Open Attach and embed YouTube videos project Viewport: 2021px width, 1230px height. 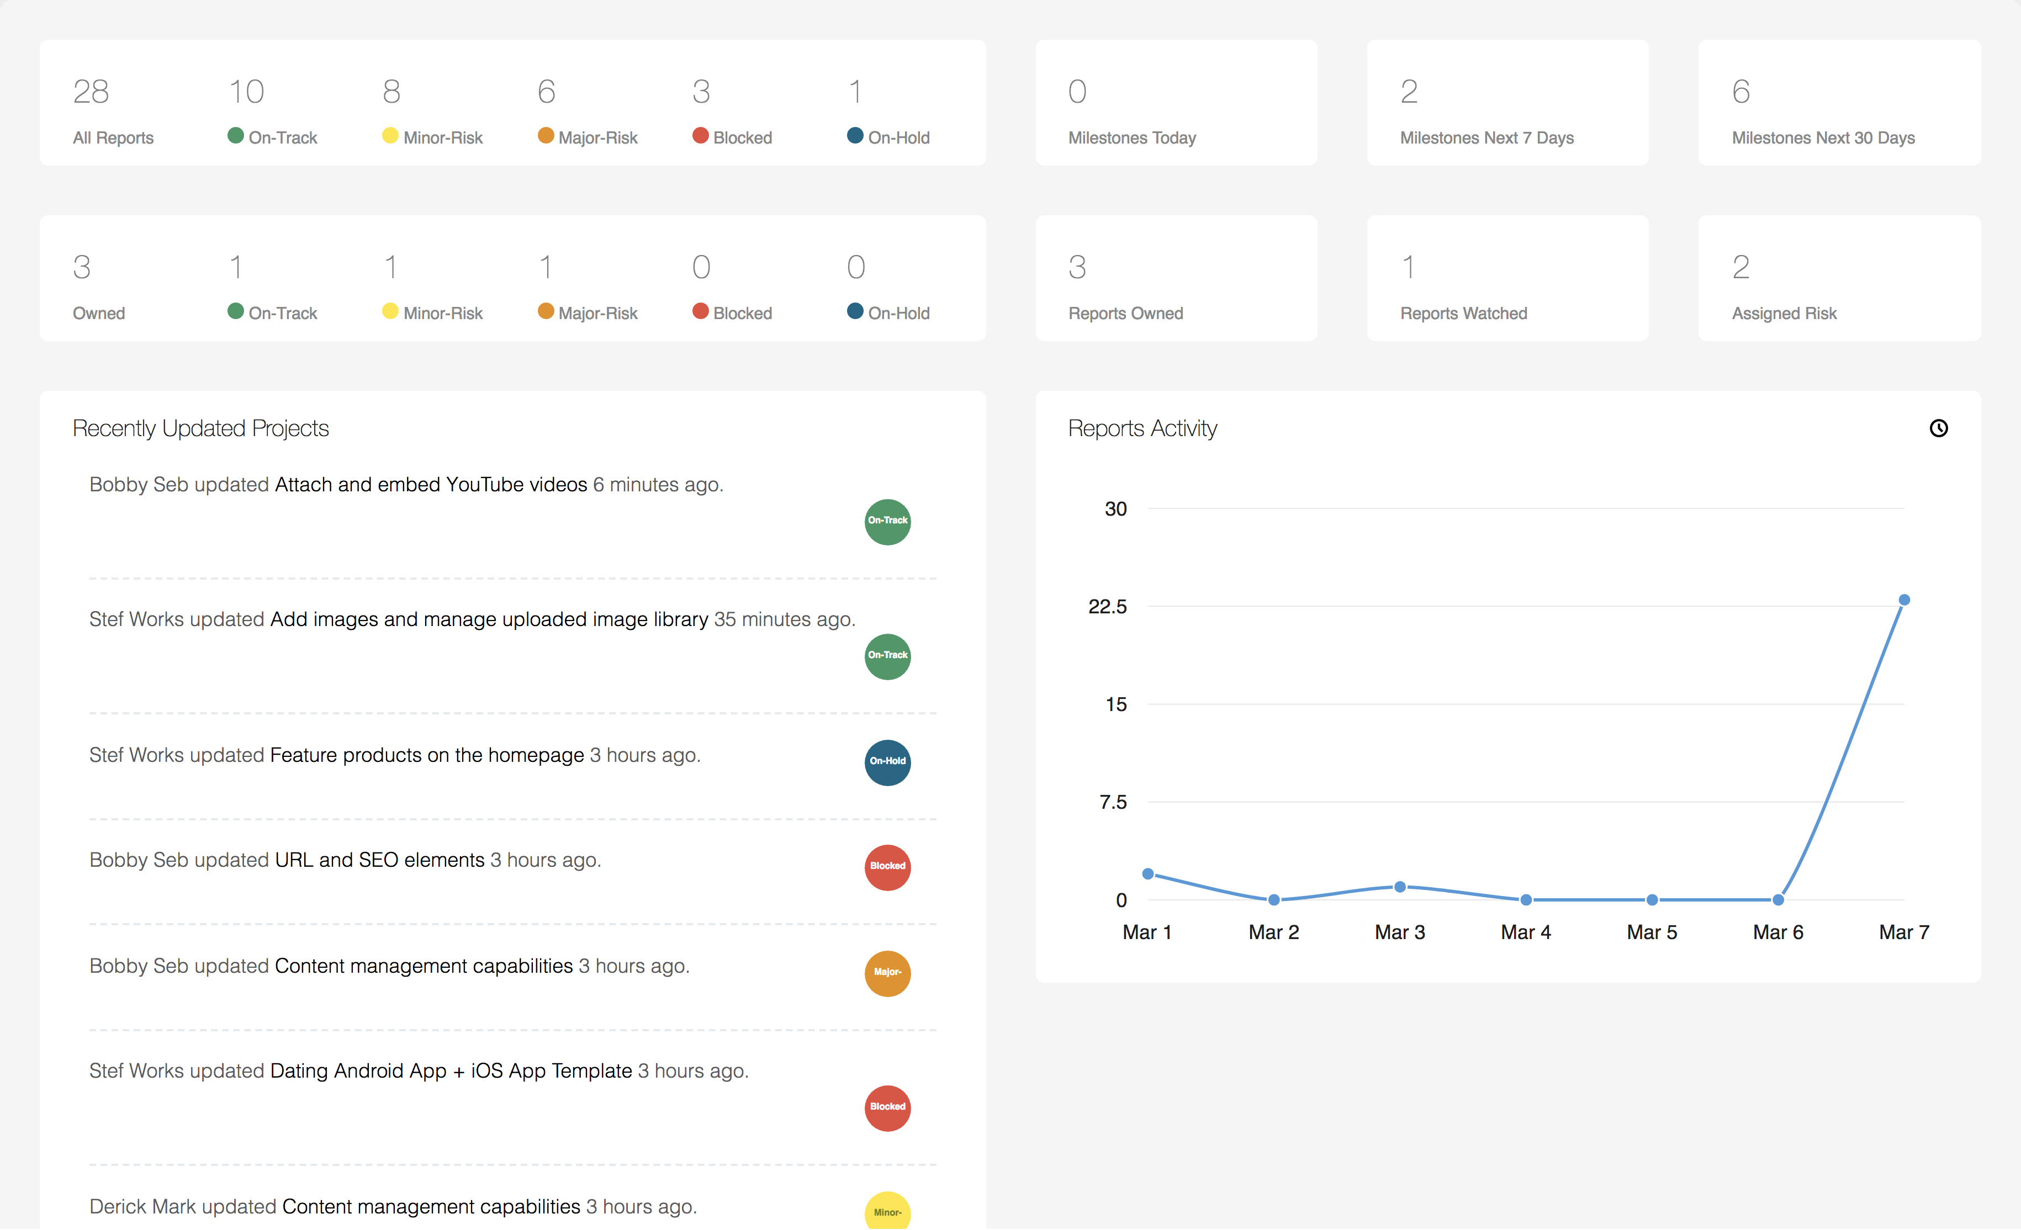pyautogui.click(x=431, y=485)
